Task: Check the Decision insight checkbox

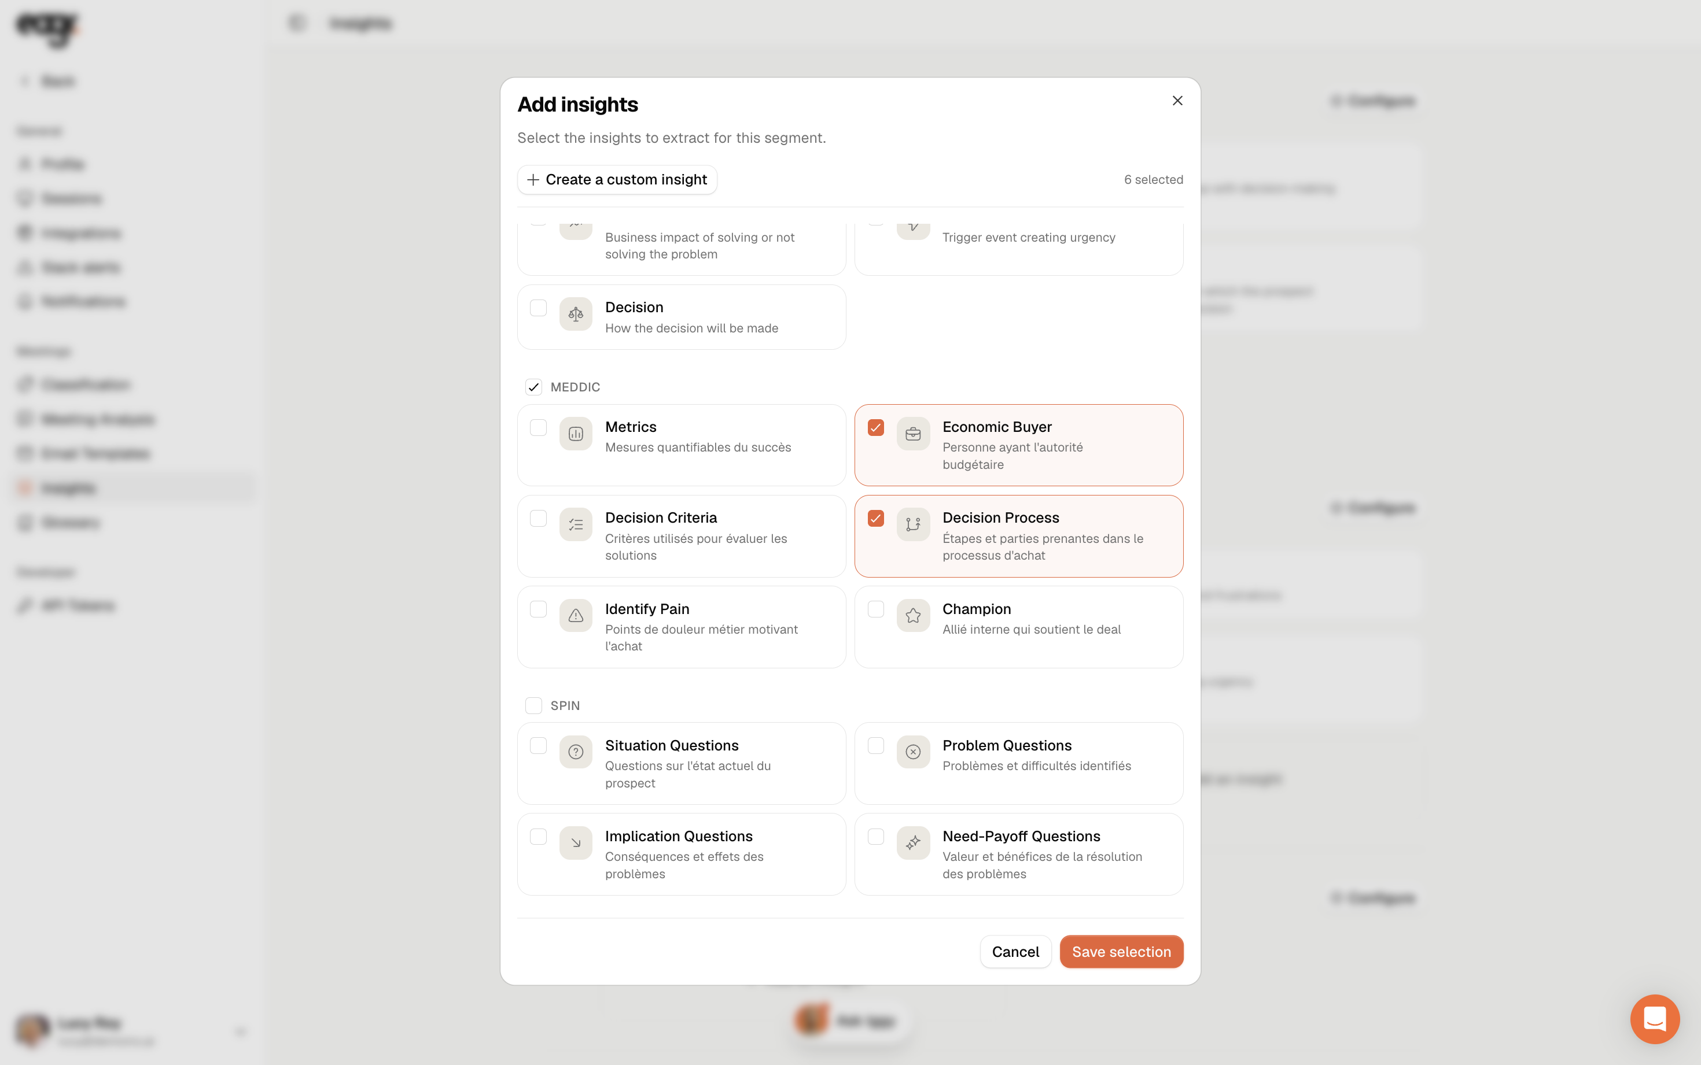Action: pos(538,308)
